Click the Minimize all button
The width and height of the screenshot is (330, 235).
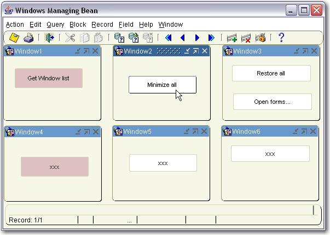tap(163, 85)
